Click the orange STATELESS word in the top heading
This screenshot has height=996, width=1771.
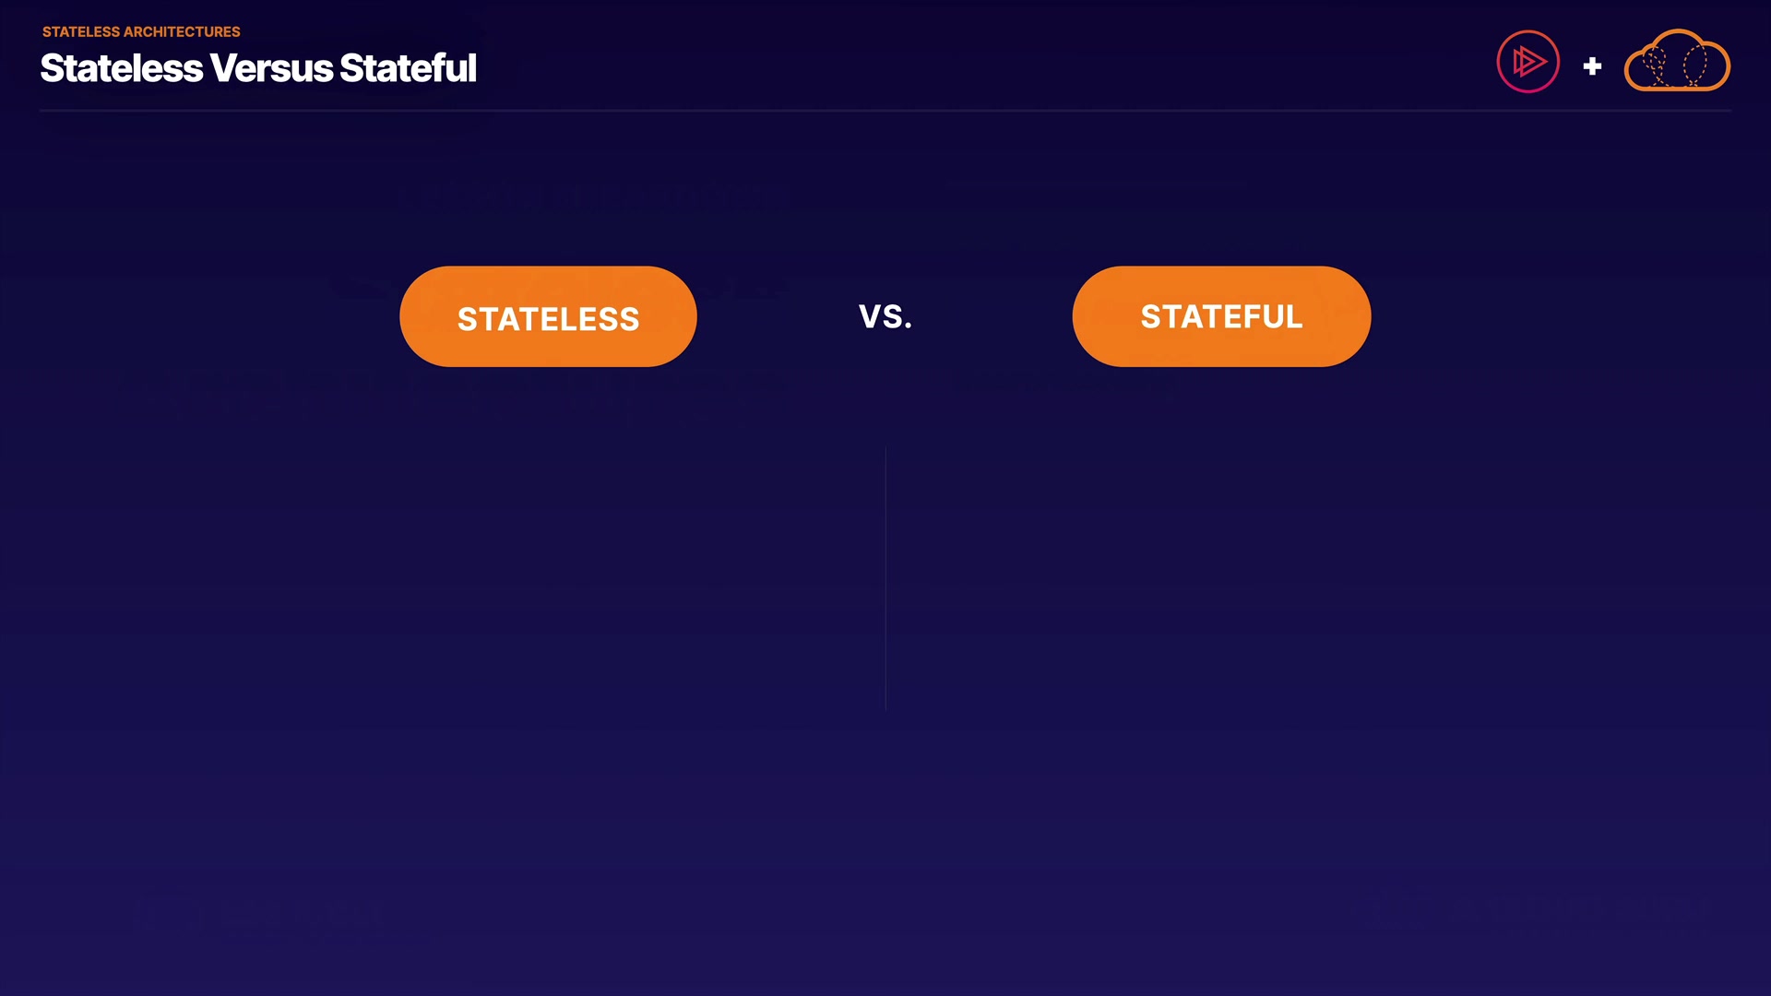pyautogui.click(x=81, y=31)
